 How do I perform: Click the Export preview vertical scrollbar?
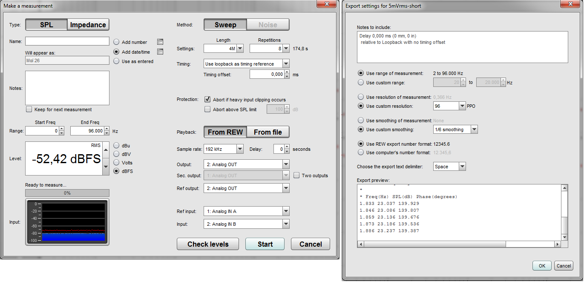pyautogui.click(x=564, y=213)
